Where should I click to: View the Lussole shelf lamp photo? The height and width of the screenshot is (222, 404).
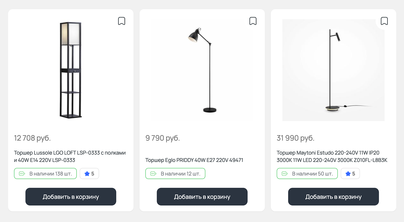click(70, 70)
